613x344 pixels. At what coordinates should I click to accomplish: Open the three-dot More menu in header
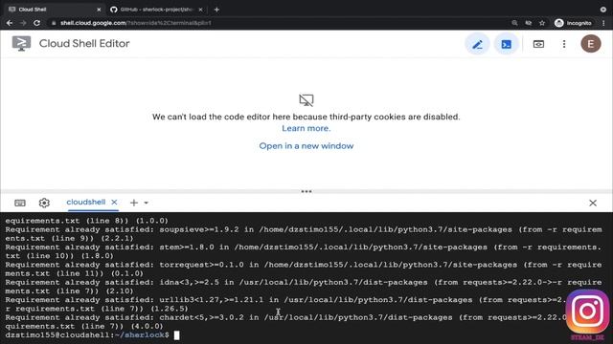point(564,44)
